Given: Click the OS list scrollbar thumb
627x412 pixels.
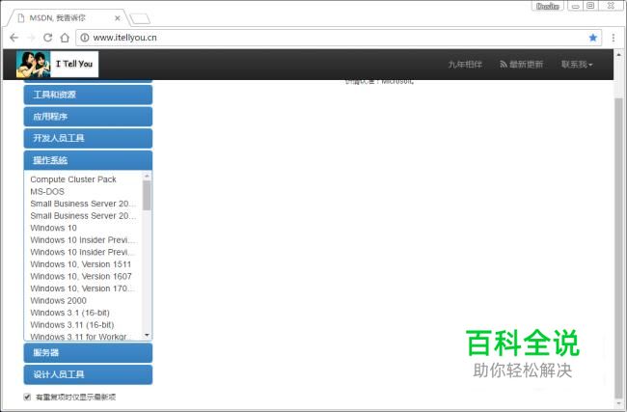Looking at the screenshot, I should click(x=147, y=195).
